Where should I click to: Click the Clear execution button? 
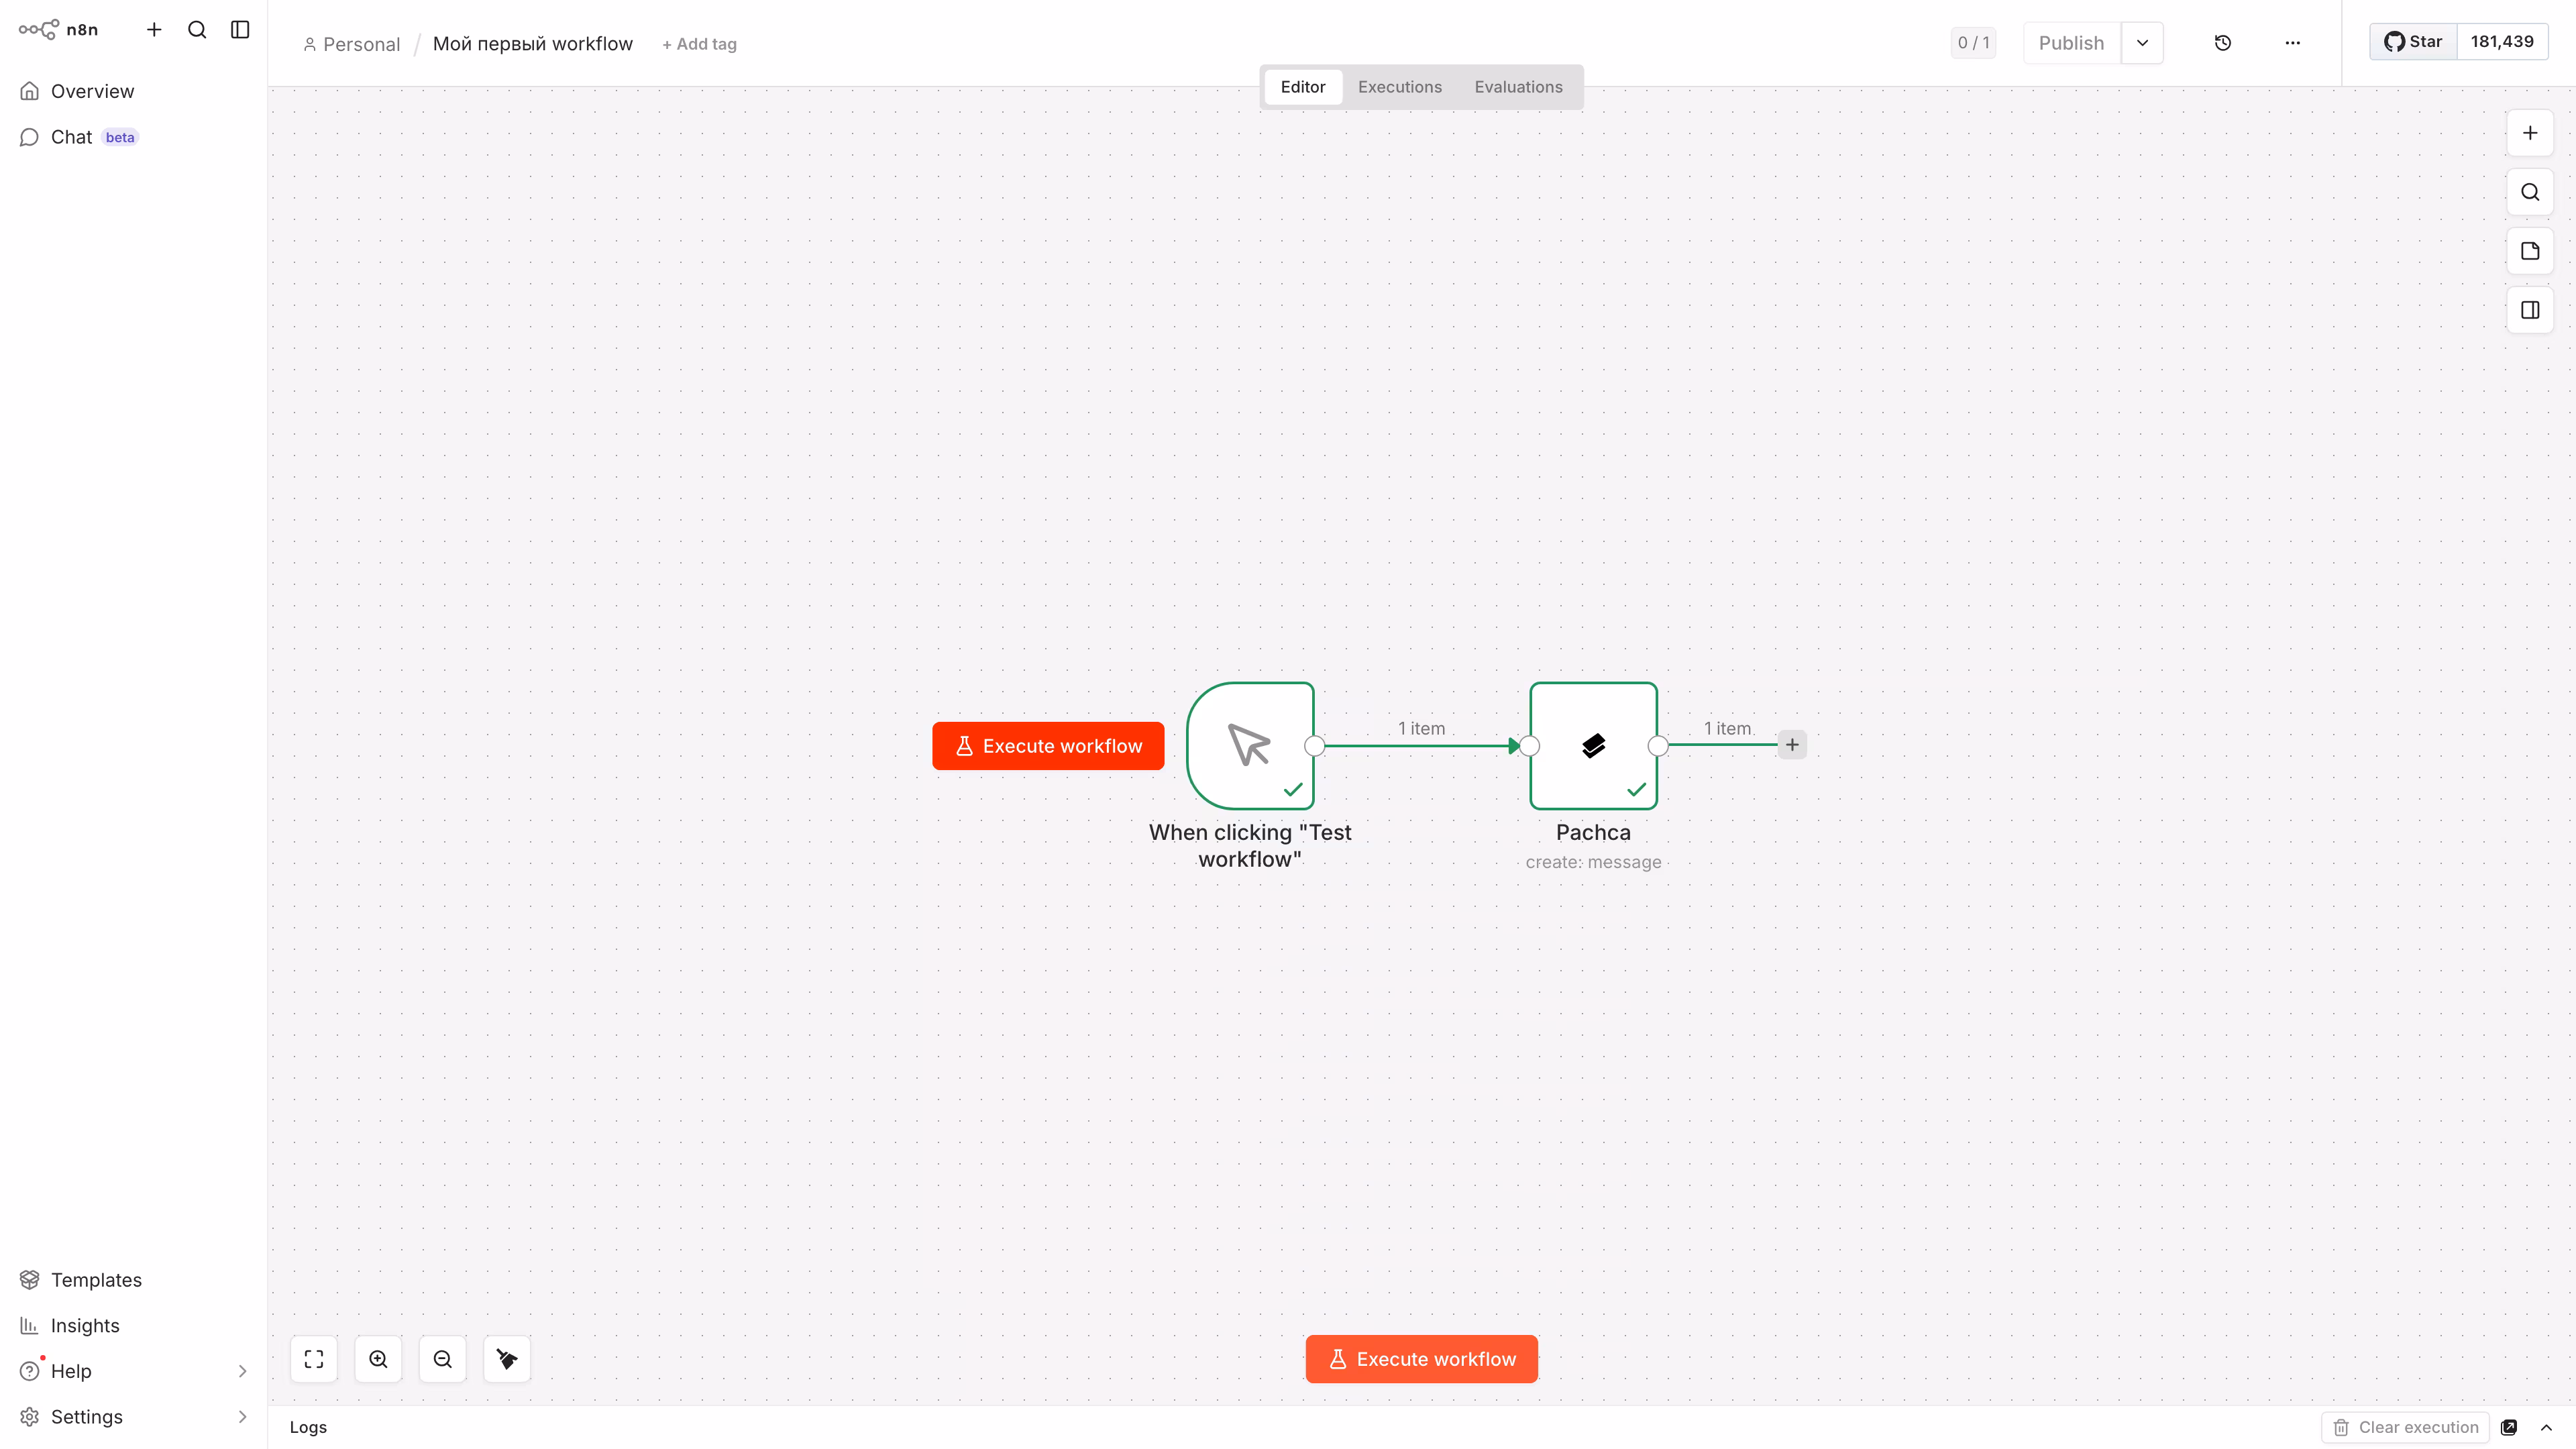(x=2405, y=1427)
